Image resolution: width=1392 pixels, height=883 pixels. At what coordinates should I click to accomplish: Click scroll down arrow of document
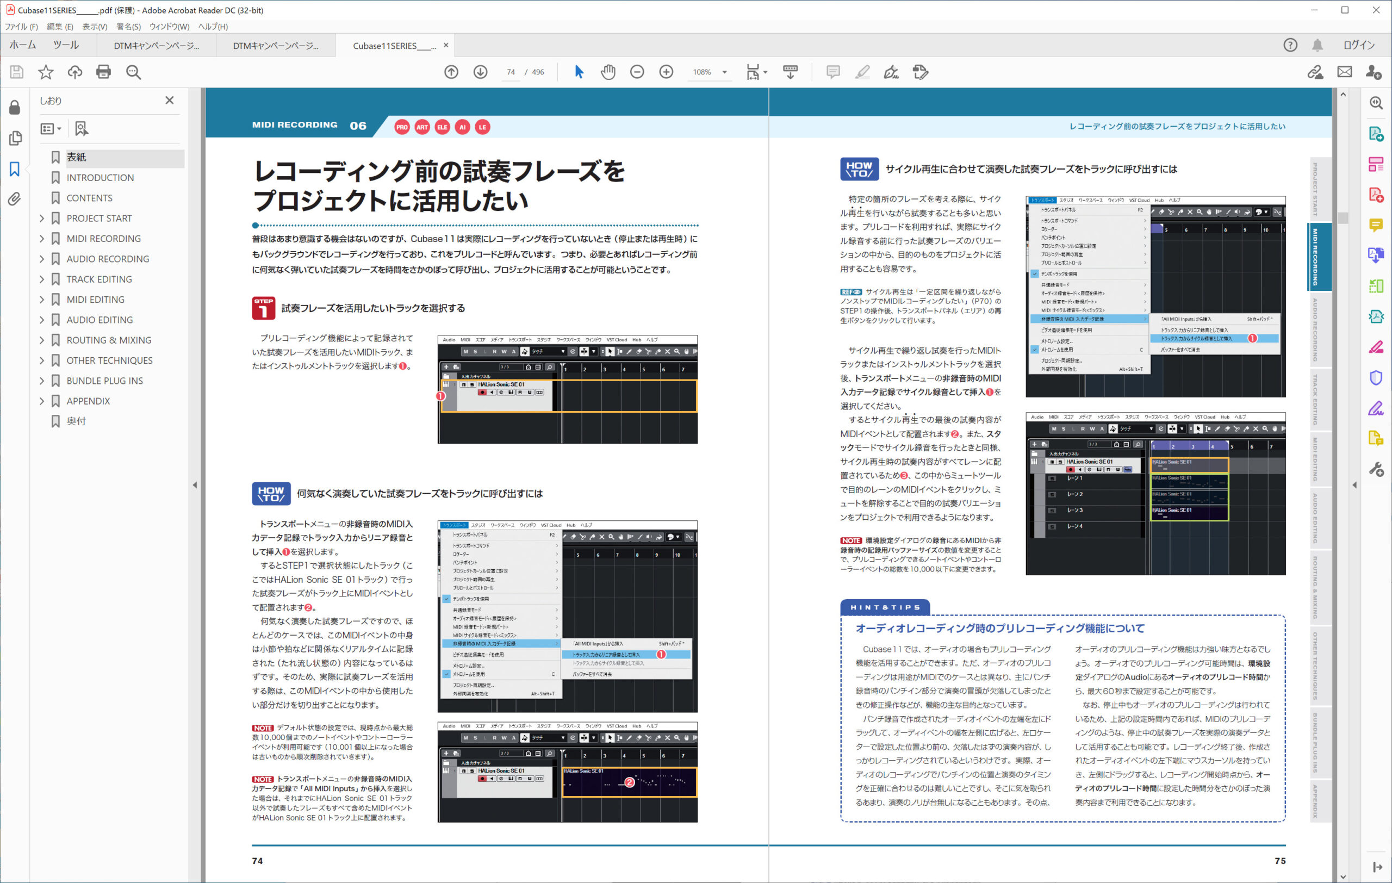click(1343, 876)
